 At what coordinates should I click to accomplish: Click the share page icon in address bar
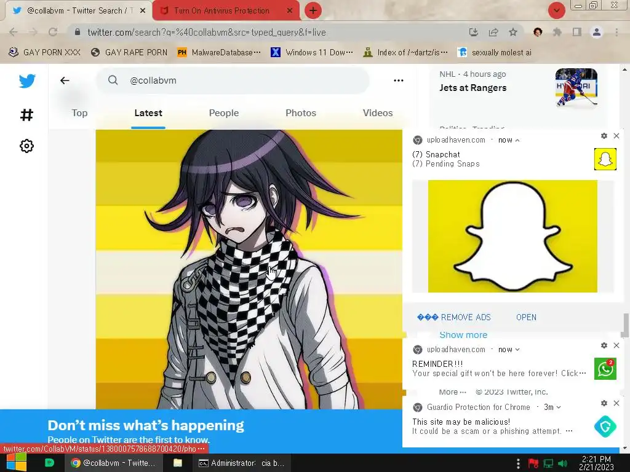[x=493, y=32]
